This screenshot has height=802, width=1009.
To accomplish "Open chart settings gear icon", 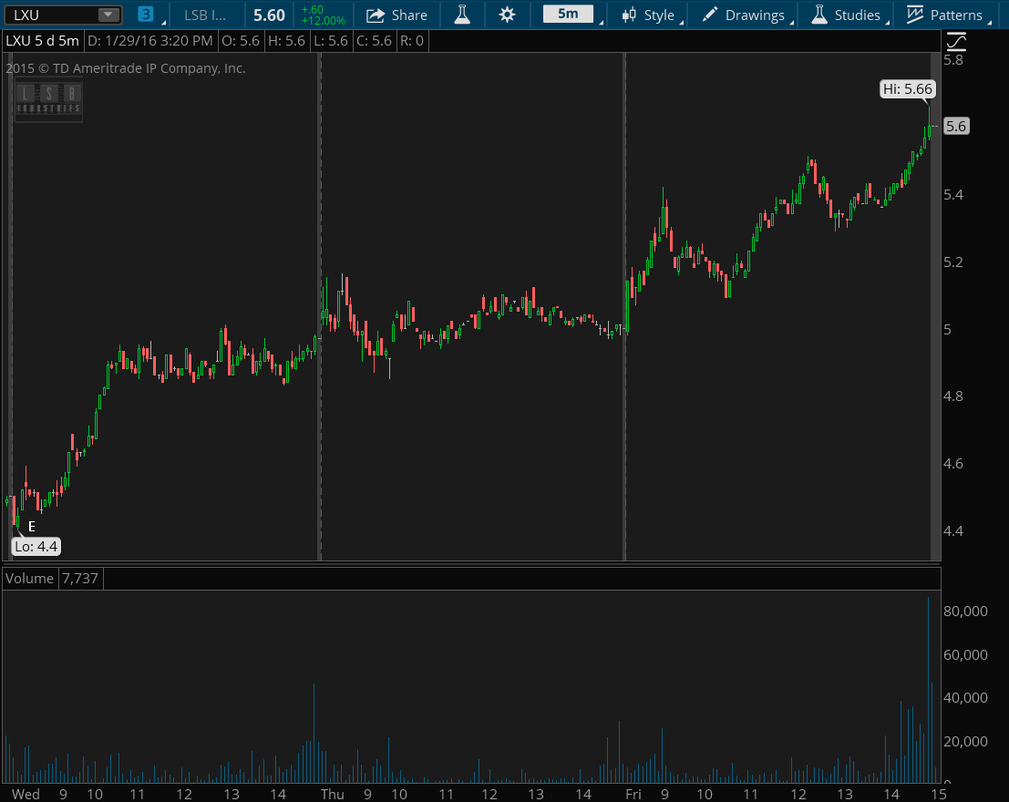I will tap(507, 15).
